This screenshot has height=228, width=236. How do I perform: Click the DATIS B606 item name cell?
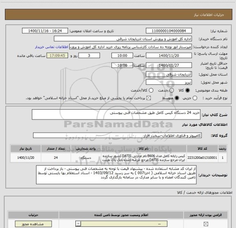143,158
